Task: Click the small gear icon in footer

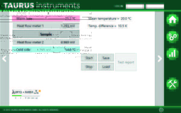Action: pyautogui.click(x=161, y=110)
